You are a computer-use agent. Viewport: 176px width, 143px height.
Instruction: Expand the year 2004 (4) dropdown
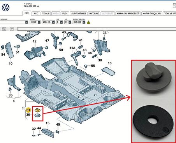pyautogui.click(x=48, y=22)
